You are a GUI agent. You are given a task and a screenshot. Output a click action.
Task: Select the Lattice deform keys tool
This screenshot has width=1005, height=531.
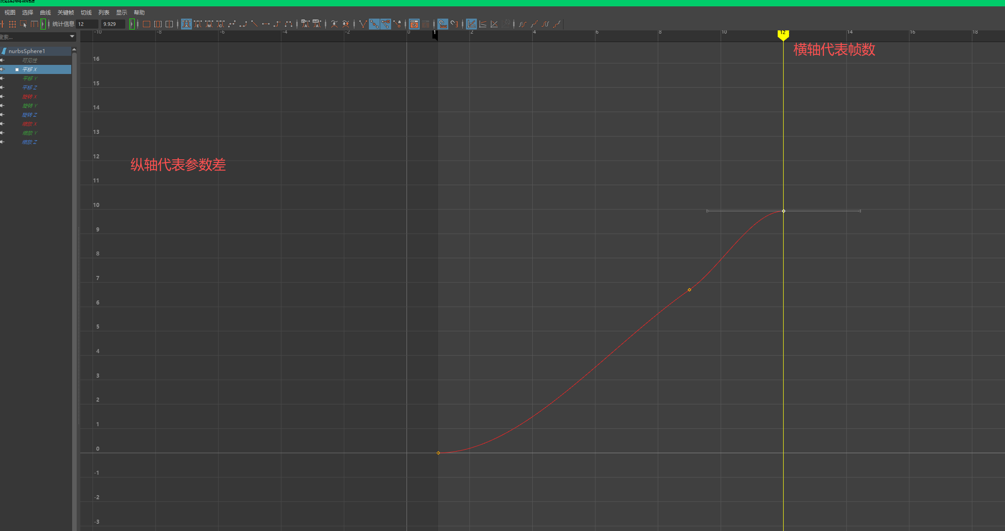coord(12,24)
